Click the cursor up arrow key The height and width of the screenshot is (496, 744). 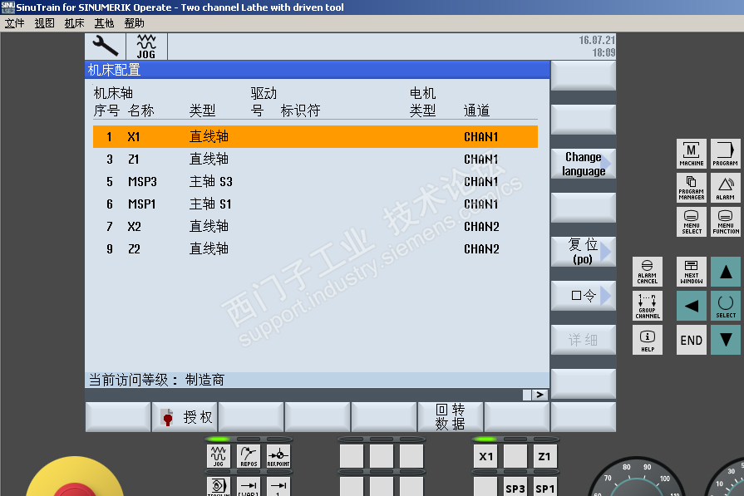(x=726, y=272)
